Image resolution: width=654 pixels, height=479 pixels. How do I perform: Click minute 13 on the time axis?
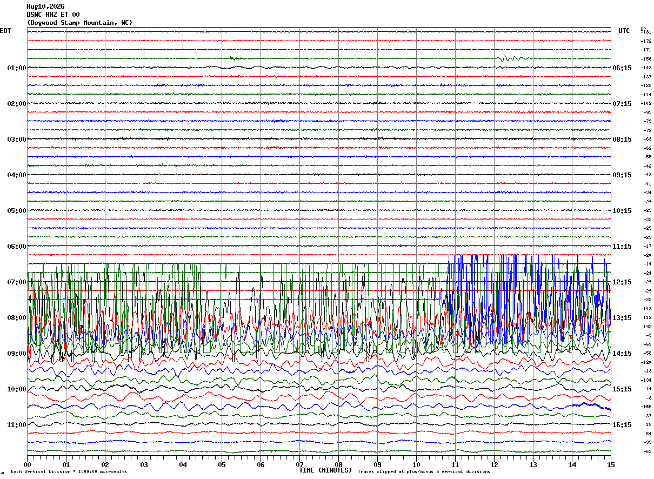(x=533, y=464)
